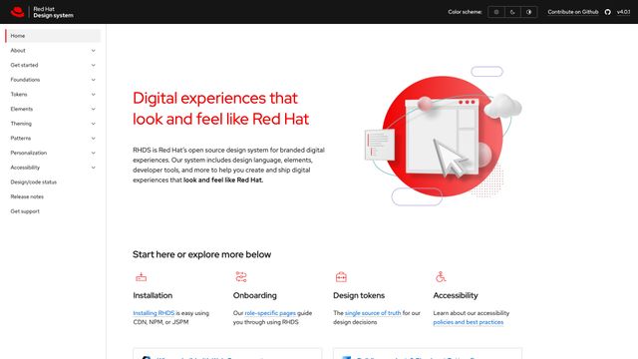The image size is (638, 359).
Task: Click the hero browser window illustration
Action: pos(443,137)
